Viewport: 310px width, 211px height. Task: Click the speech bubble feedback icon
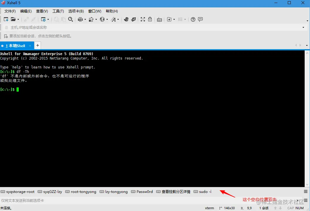(200, 19)
